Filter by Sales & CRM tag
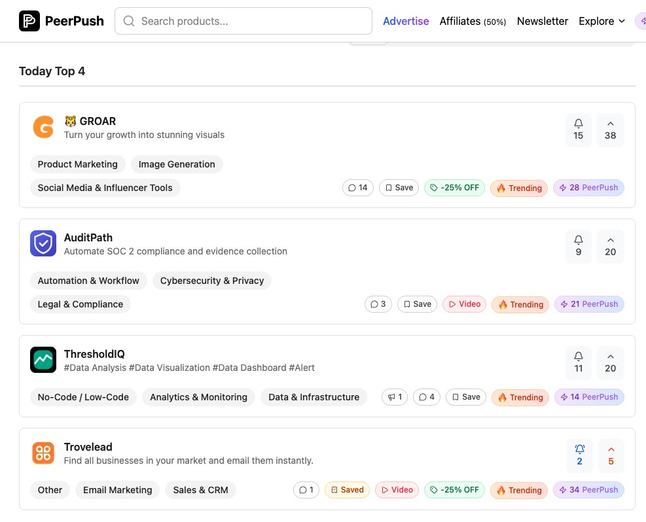The width and height of the screenshot is (646, 522). 201,490
